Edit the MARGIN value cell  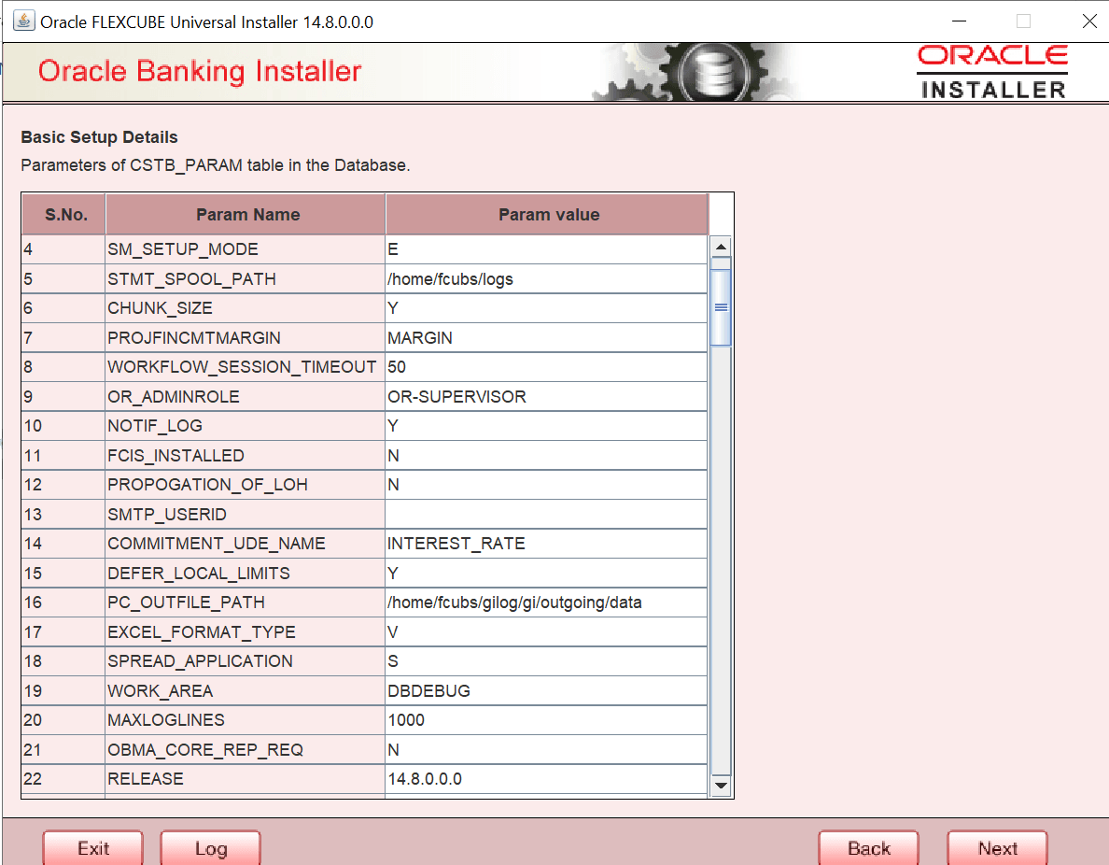546,337
